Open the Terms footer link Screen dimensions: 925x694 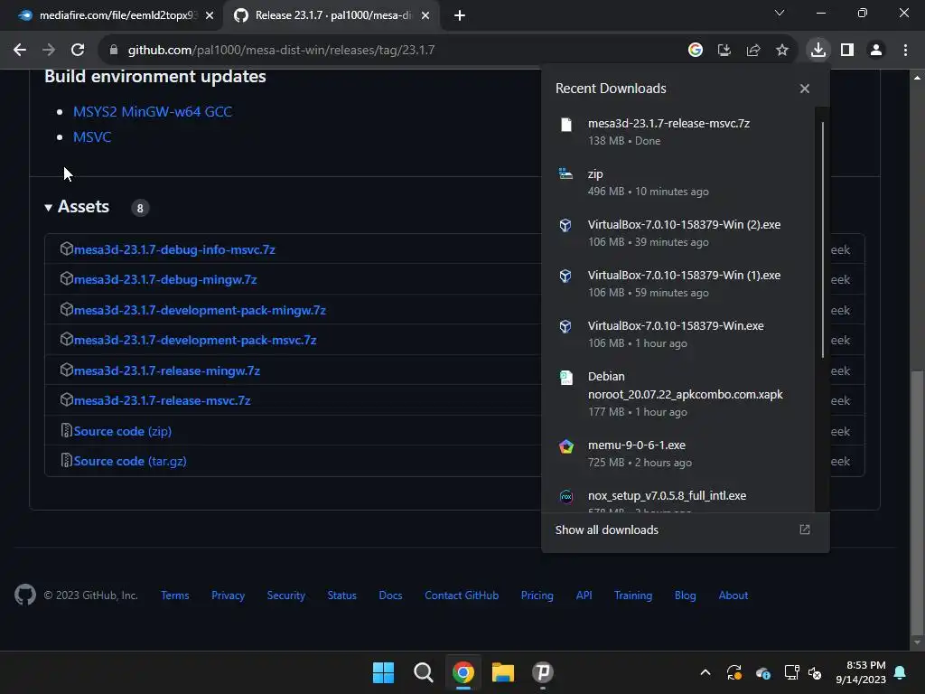pyautogui.click(x=175, y=596)
